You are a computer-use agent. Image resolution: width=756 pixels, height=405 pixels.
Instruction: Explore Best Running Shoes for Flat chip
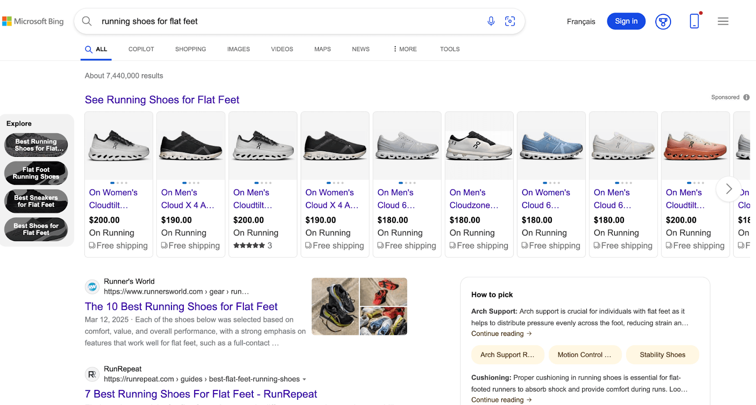coord(36,145)
